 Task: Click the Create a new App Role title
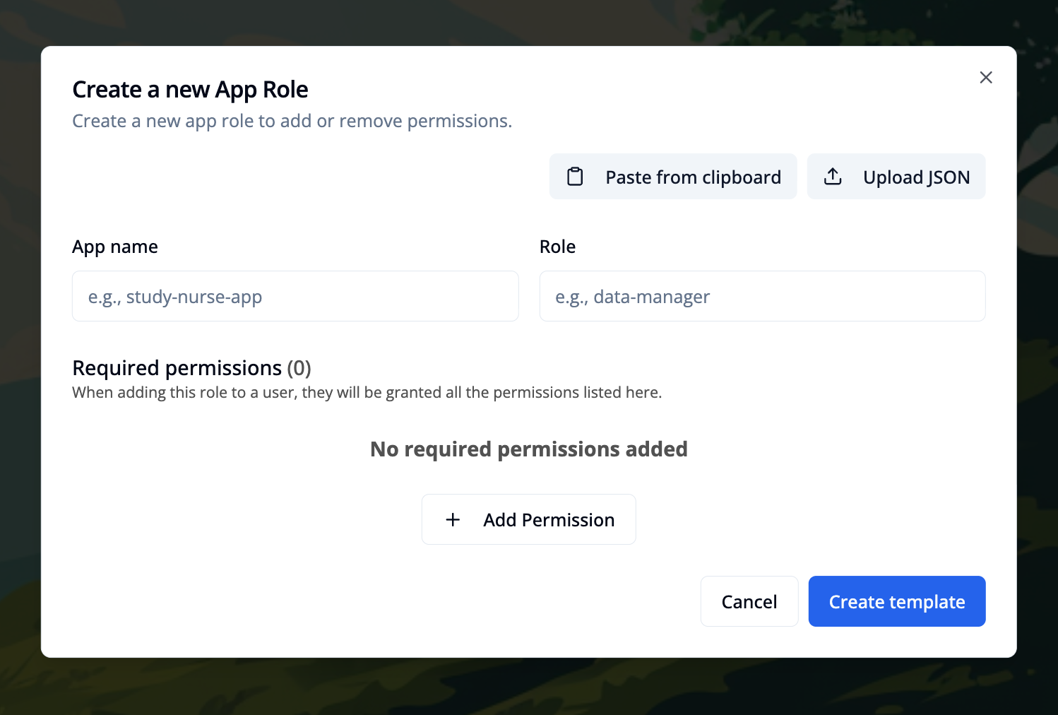pos(190,89)
